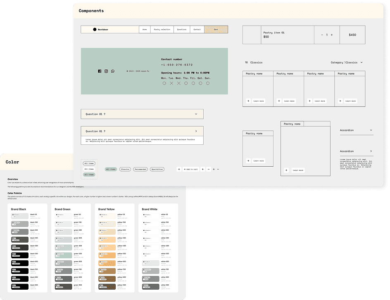This screenshot has width=390, height=300.
Task: Open the highlighted Cart nav item
Action: point(216,29)
